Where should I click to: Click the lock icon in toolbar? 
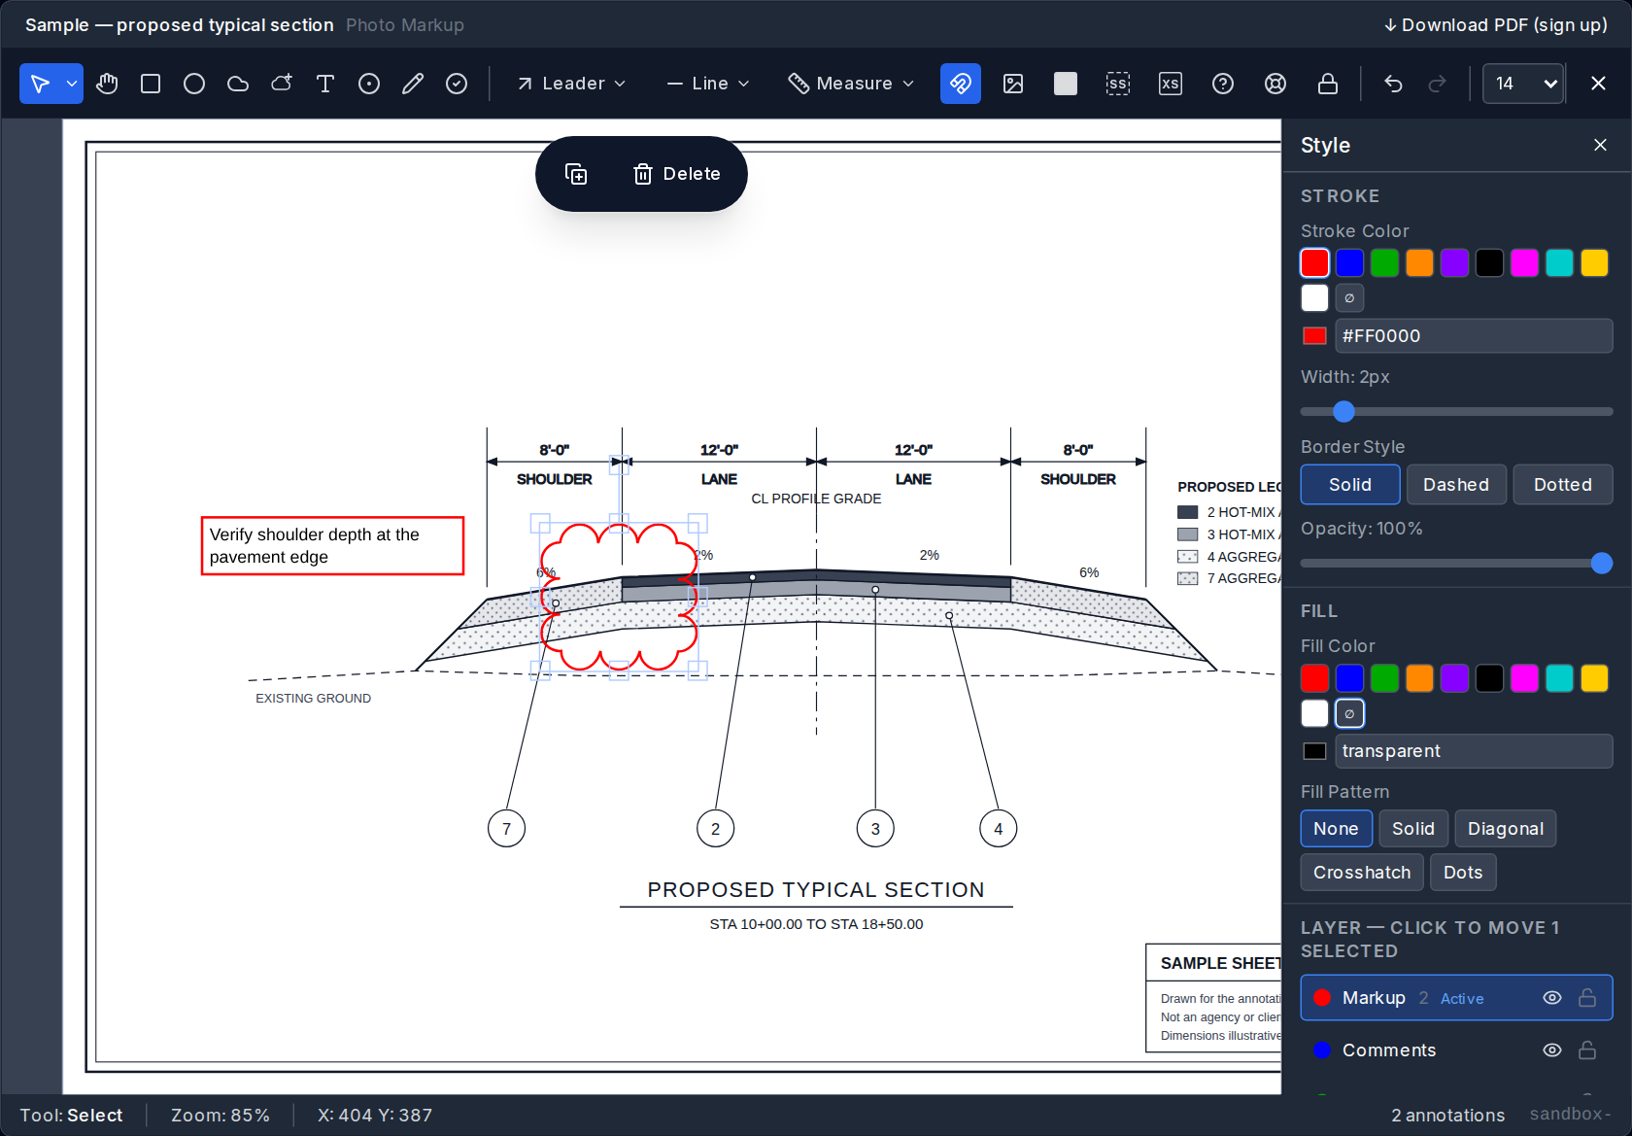click(1328, 84)
